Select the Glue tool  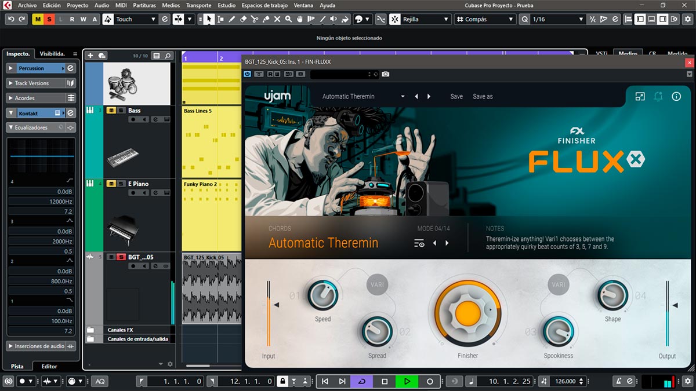(x=266, y=19)
